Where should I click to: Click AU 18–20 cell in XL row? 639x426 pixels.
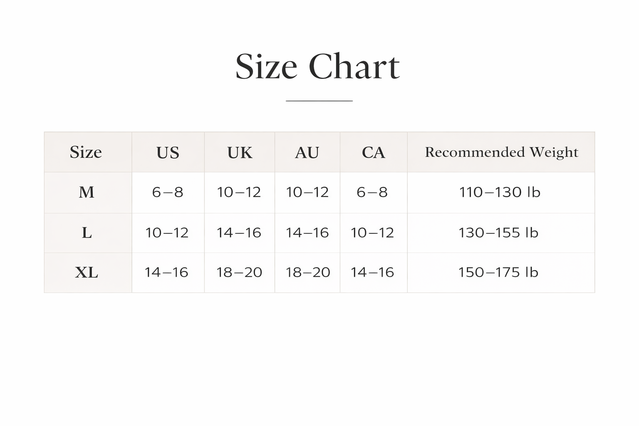click(x=308, y=272)
